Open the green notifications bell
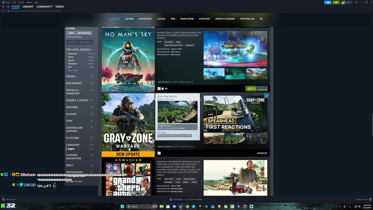Image resolution: width=373 pixels, height=210 pixels. point(336,2)
